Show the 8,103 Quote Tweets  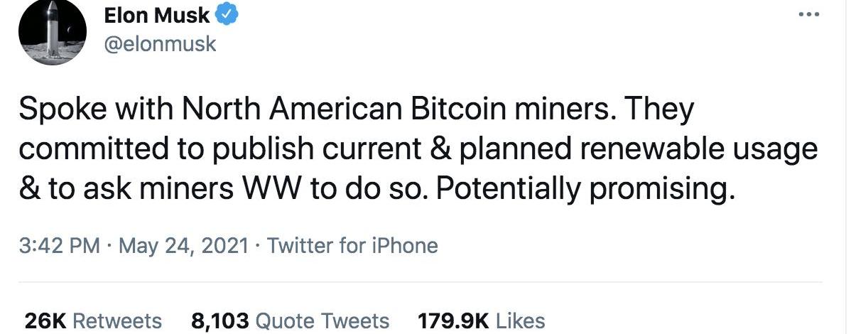(x=290, y=320)
